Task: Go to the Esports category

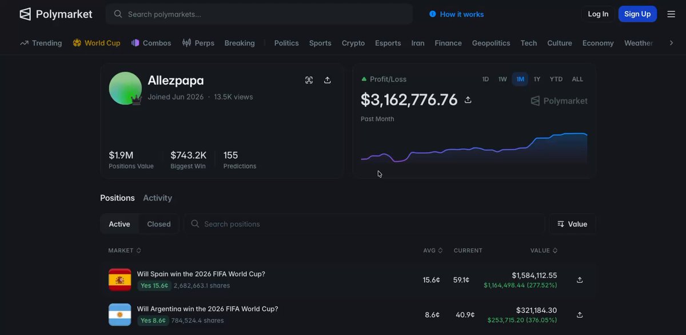Action: point(388,43)
